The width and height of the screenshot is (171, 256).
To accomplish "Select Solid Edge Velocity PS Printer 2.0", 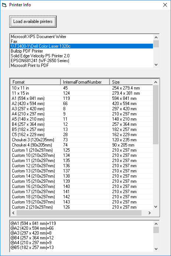I will pos(81,56).
